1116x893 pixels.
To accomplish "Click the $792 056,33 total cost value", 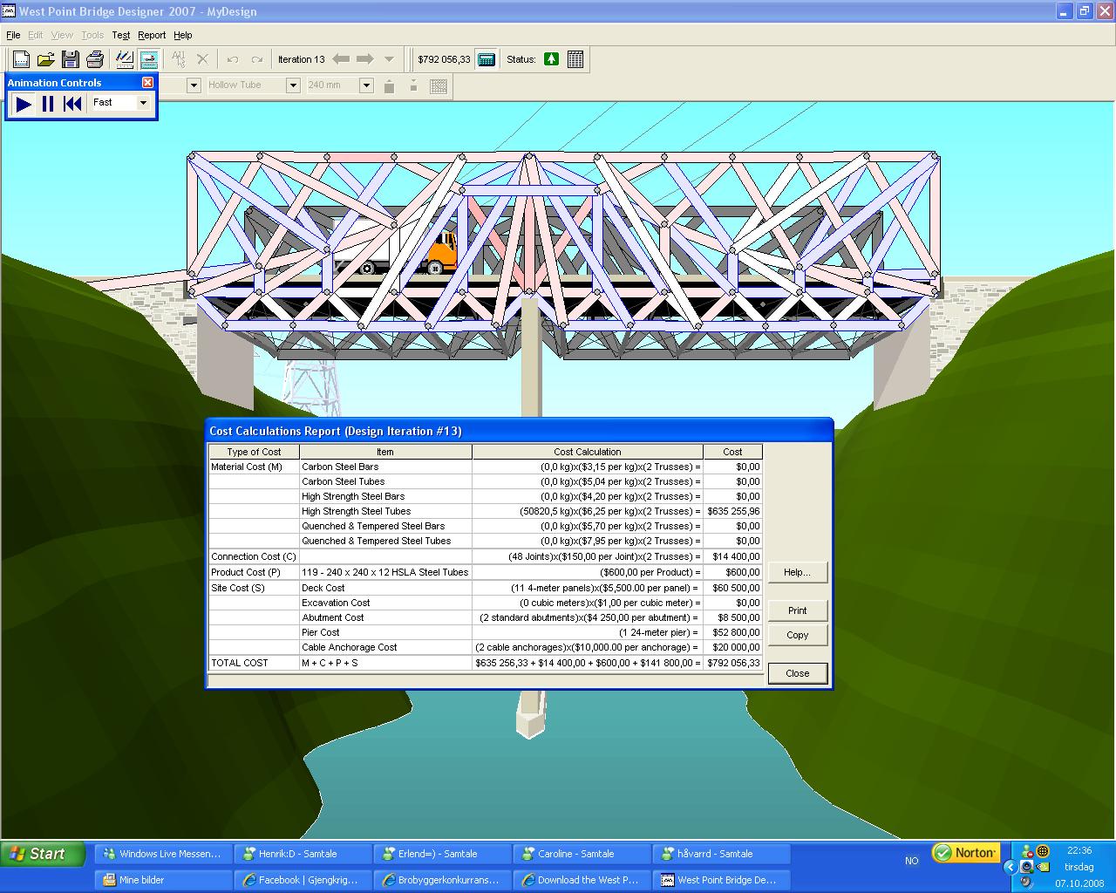I will coord(732,663).
